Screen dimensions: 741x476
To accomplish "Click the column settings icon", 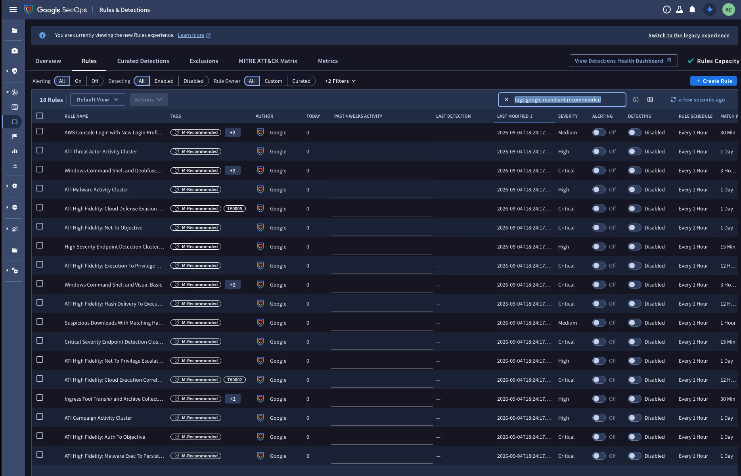I will click(650, 99).
